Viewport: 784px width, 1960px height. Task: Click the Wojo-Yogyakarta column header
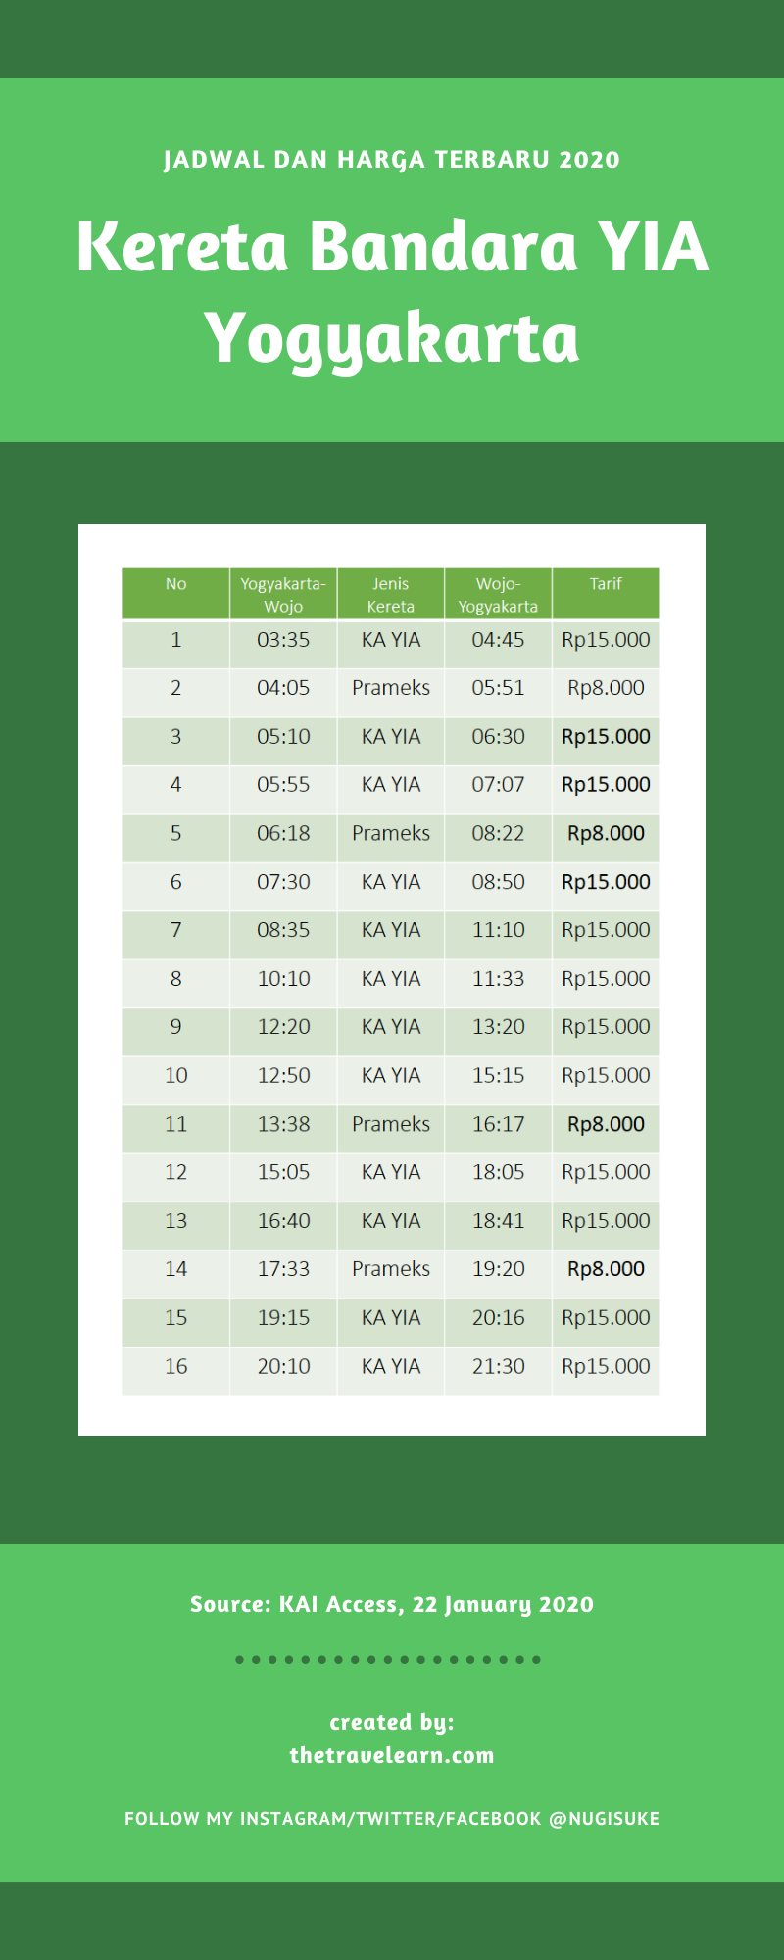(498, 595)
